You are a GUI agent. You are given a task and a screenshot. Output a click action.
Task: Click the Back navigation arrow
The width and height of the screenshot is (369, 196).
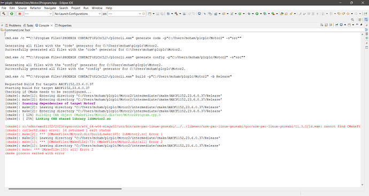[348, 14]
